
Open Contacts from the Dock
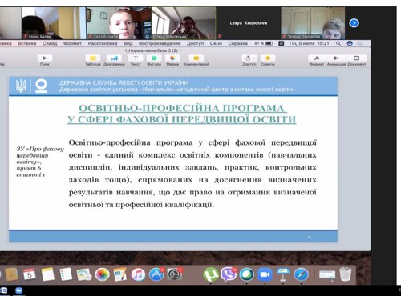tap(11, 274)
